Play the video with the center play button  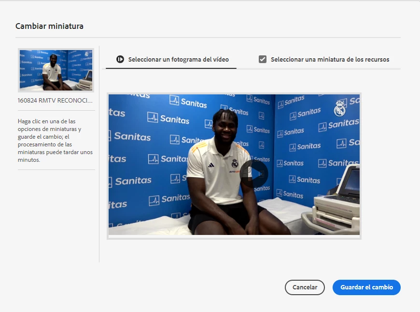tap(253, 174)
